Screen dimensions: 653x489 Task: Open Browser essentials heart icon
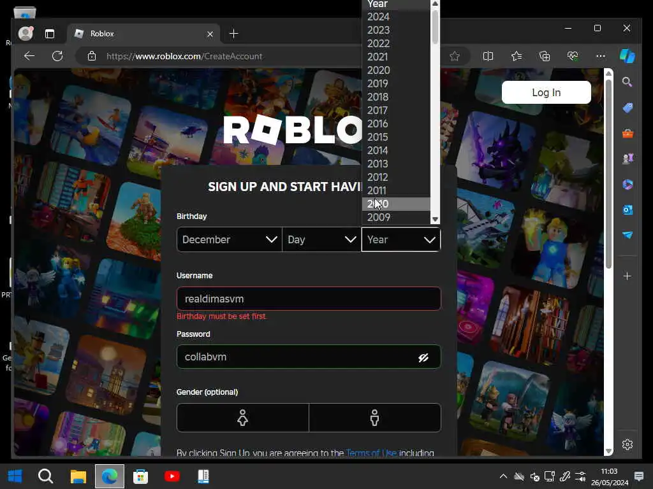pos(573,56)
